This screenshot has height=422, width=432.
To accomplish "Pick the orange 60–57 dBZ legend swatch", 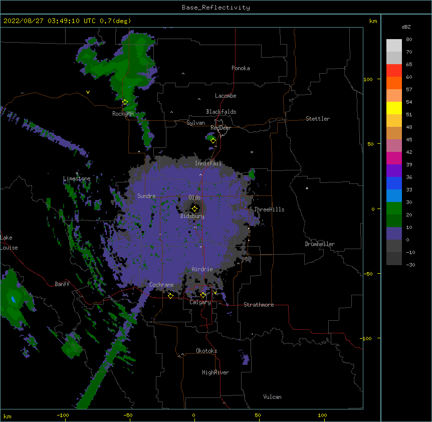I will (x=394, y=83).
